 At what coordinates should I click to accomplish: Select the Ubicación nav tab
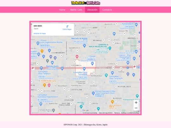click(92, 10)
